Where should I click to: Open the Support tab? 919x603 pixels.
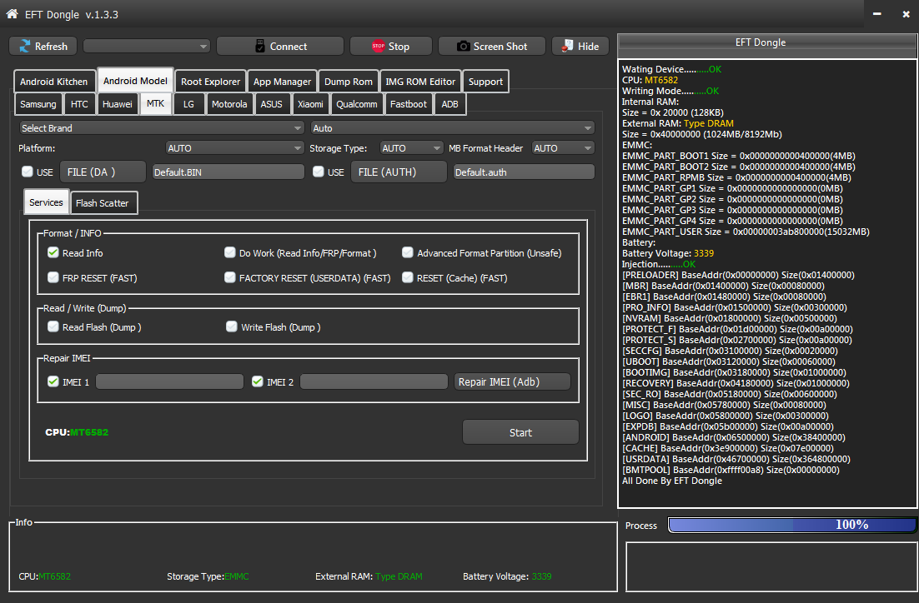(485, 82)
